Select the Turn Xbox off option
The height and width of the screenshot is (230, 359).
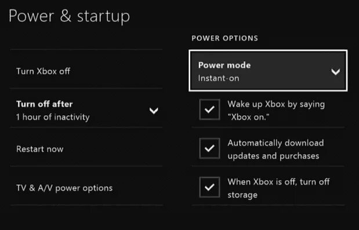pos(86,71)
